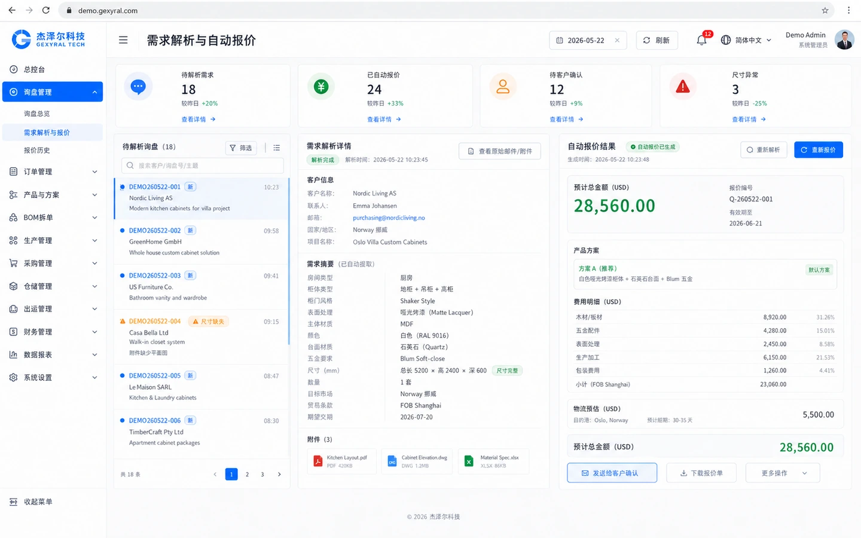Click the 杰泽尔科技 logo

coord(49,39)
